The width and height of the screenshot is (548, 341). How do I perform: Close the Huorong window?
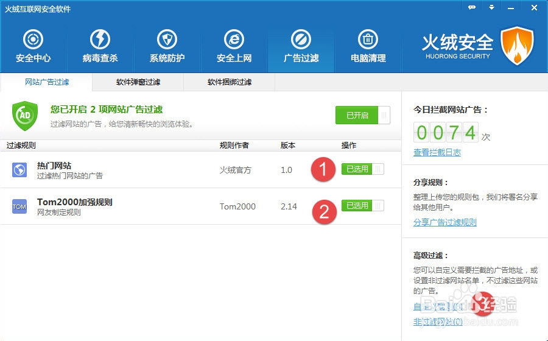click(535, 7)
